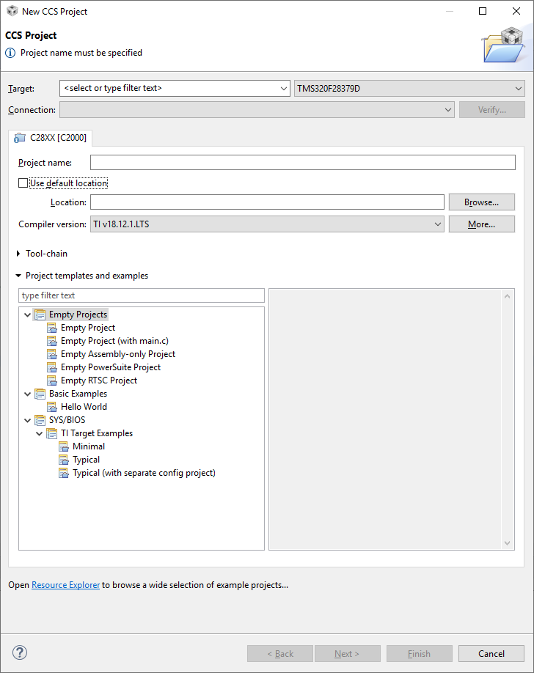Click the Project name input field
This screenshot has width=534, height=673.
coord(302,163)
